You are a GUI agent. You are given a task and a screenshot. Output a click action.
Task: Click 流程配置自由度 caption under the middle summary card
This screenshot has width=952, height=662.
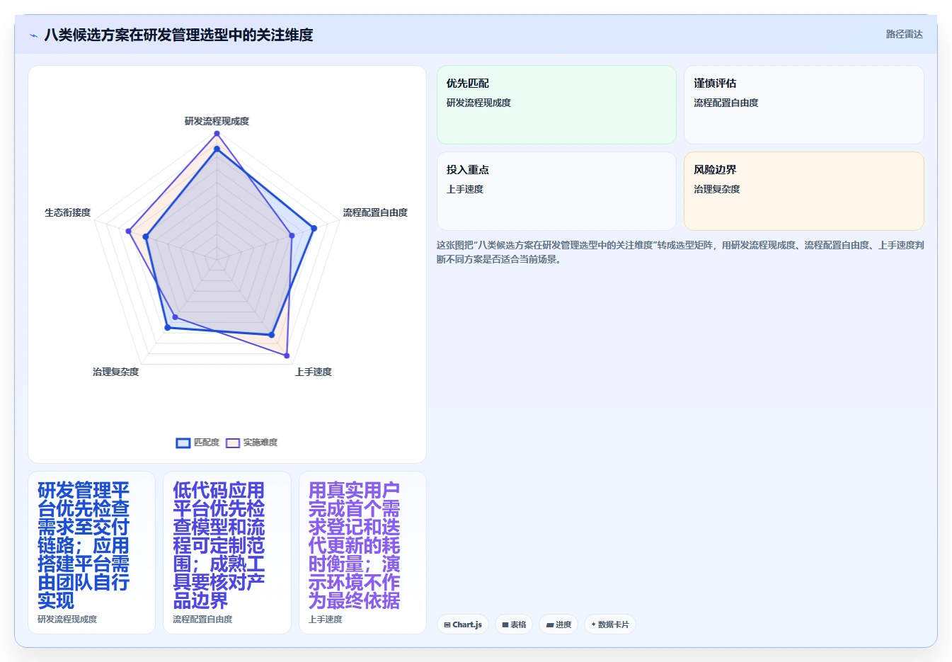(202, 619)
